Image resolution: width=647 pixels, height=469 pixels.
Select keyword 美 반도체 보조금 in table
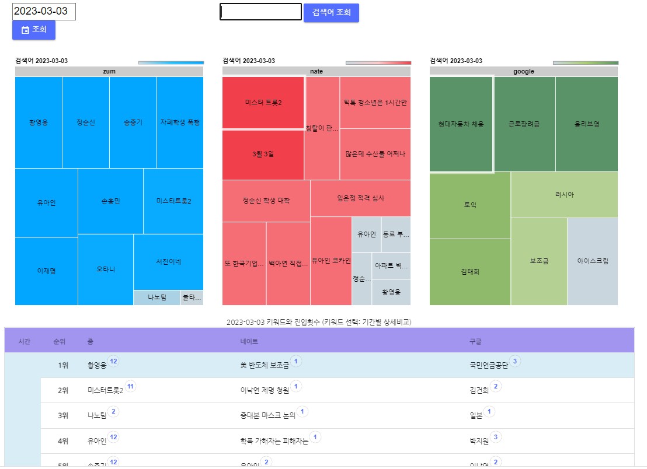[x=265, y=365]
